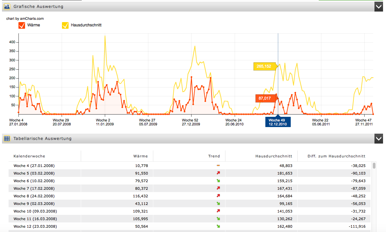Click the green trend arrow in Woche 12 row
This screenshot has width=386, height=232.
218,226
